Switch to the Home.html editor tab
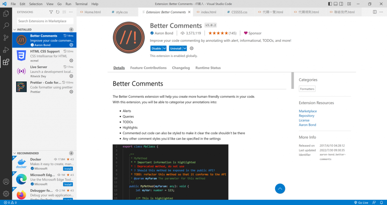 92,12
